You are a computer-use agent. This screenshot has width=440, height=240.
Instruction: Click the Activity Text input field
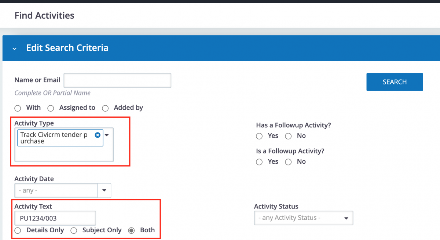click(x=55, y=218)
